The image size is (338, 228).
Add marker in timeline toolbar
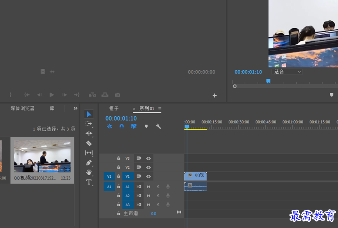pos(147,126)
